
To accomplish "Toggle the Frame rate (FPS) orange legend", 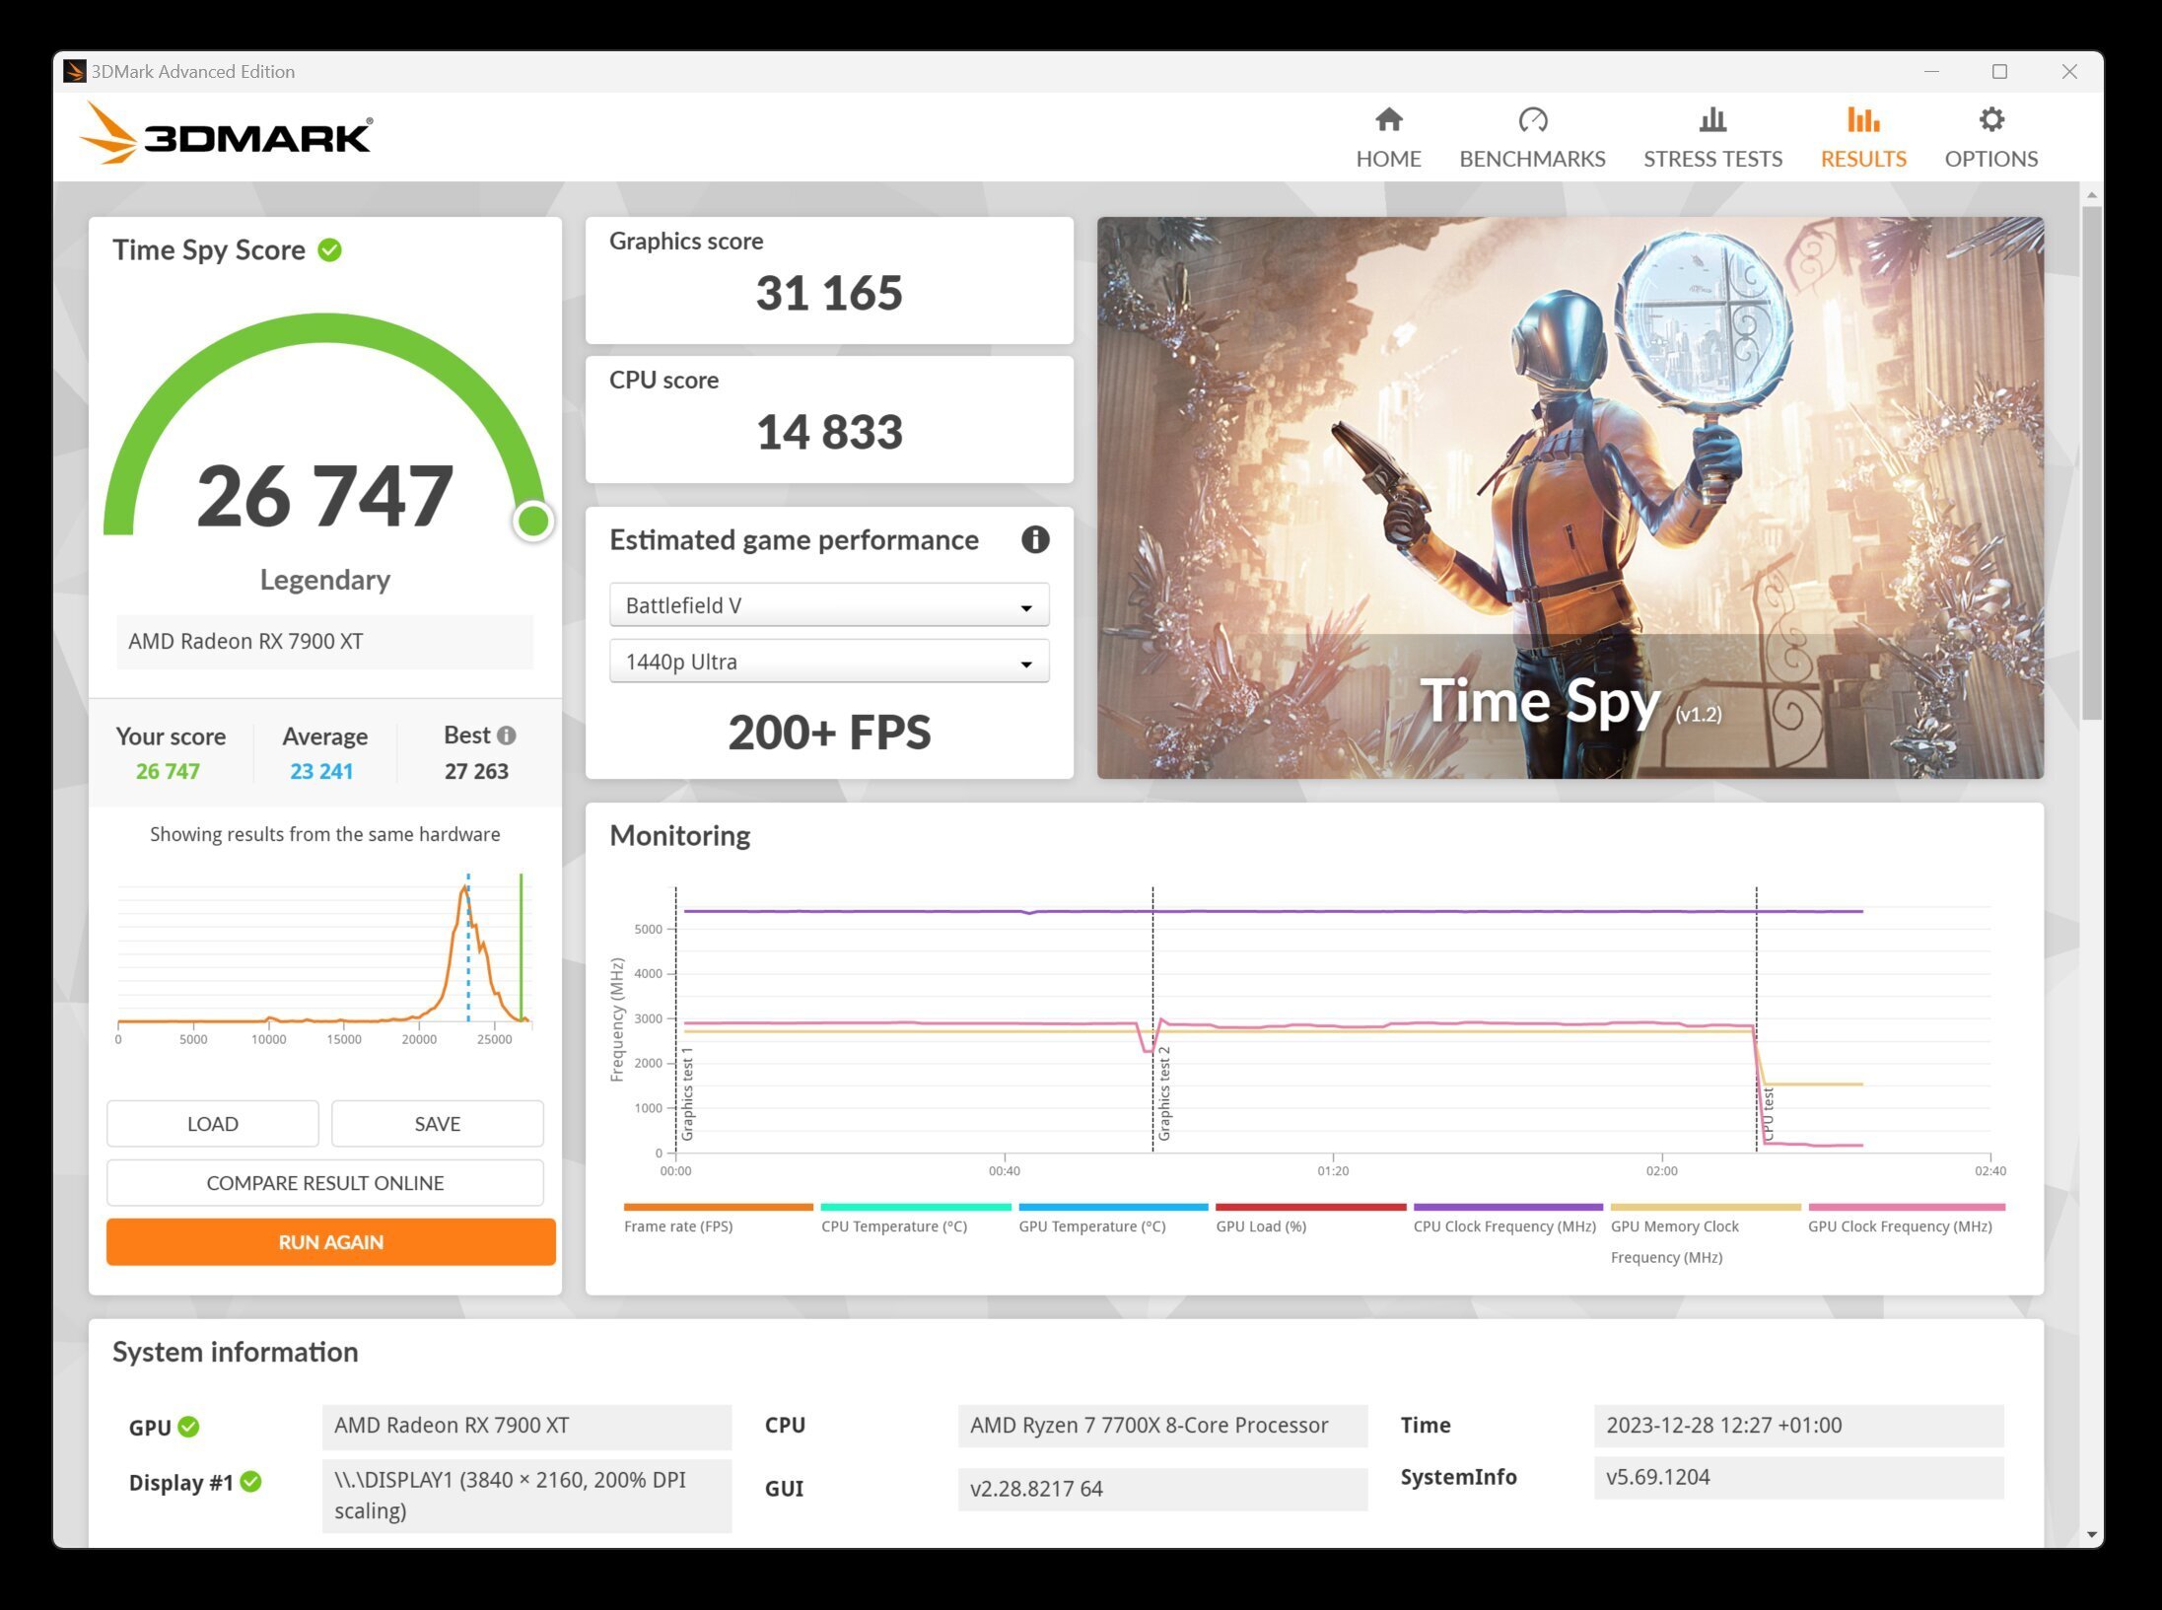I will pyautogui.click(x=718, y=1208).
